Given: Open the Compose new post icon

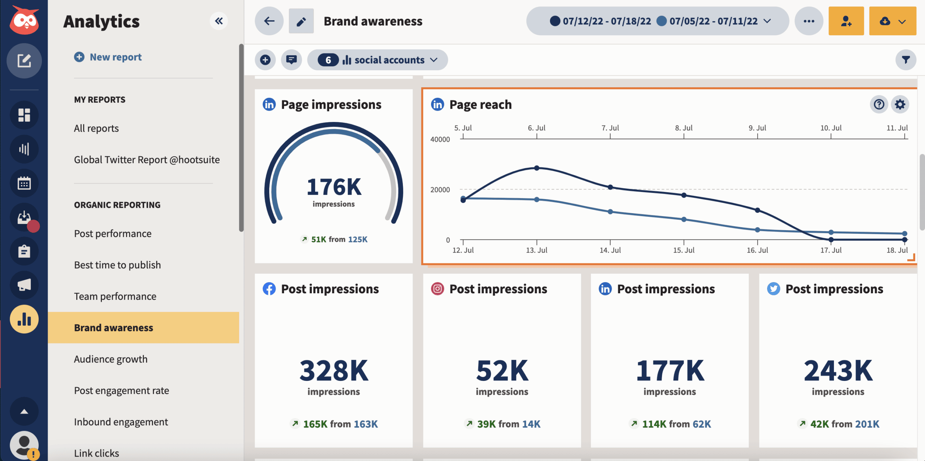Looking at the screenshot, I should [x=24, y=61].
